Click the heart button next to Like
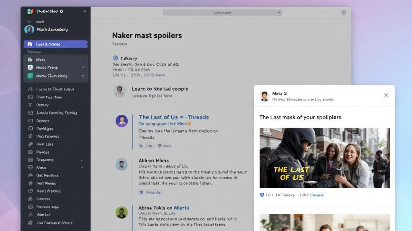 tap(165, 146)
